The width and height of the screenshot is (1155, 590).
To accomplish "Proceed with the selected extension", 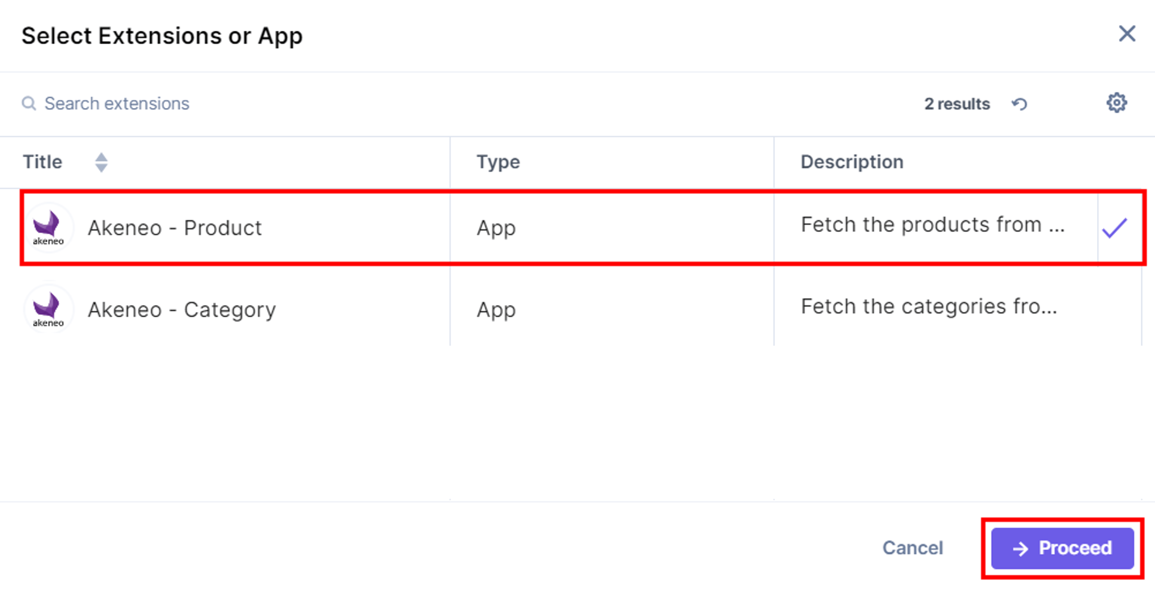I will (1062, 548).
